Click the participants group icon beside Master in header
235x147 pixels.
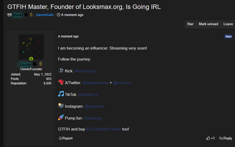pyautogui.click(x=9, y=15)
